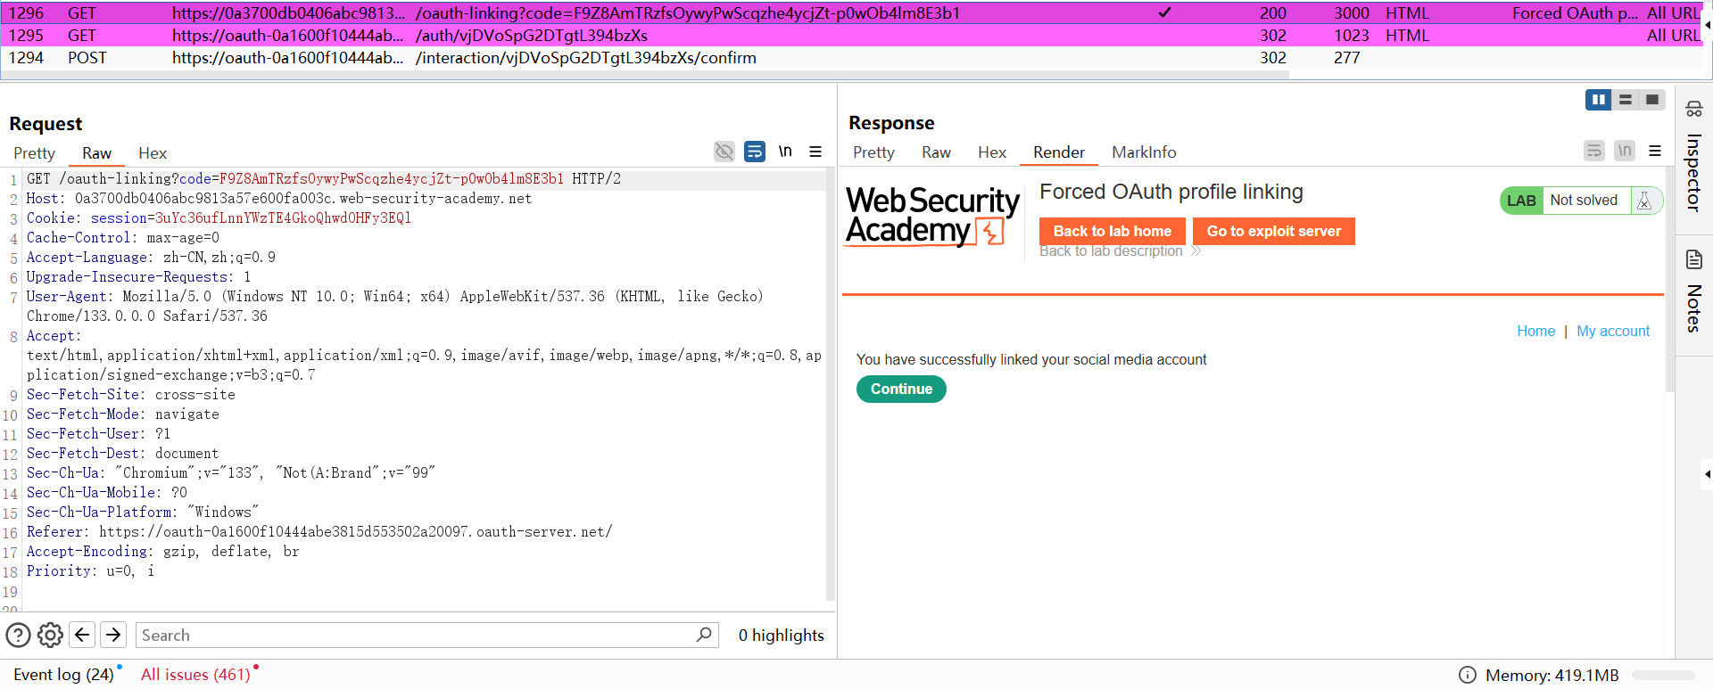Open search settings gear icon
The height and width of the screenshot is (689, 1713).
(51, 635)
